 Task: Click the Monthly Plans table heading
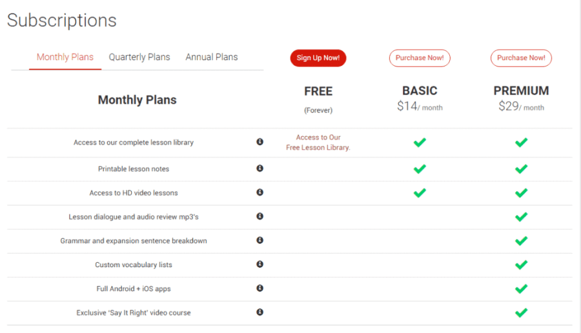click(x=137, y=100)
